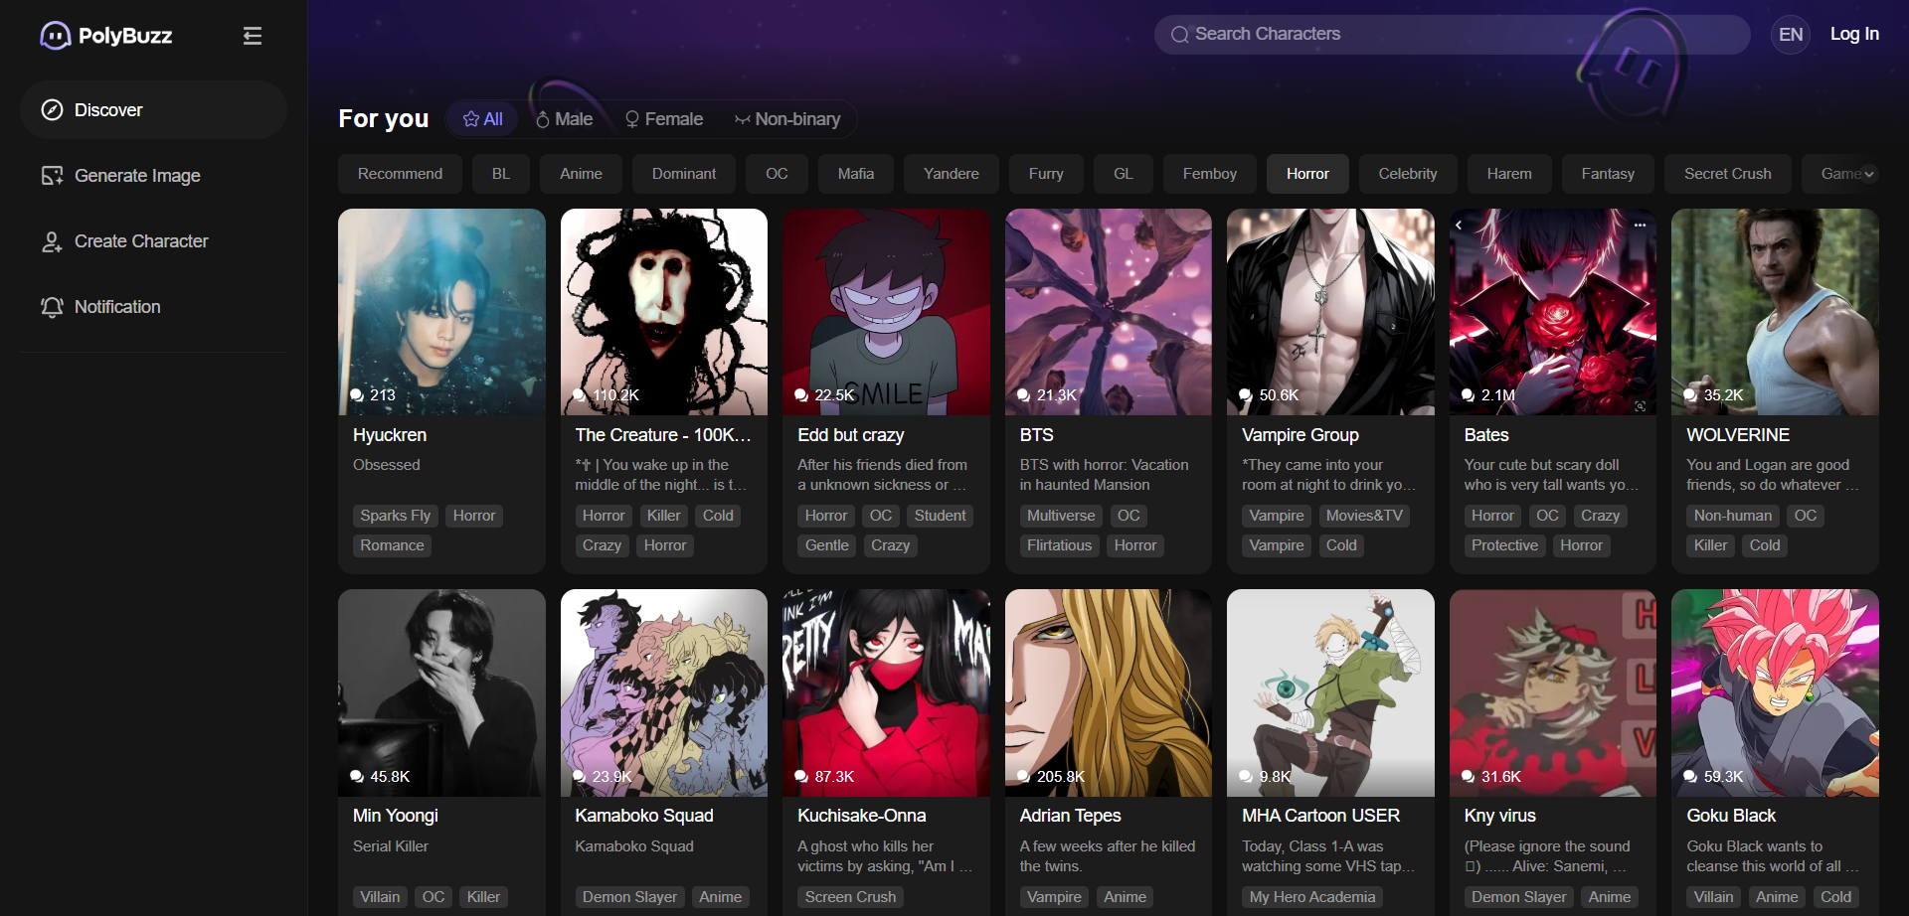Click the Sparks Fly tag on Hyuckren
Viewport: 1909px width, 916px height.
395,516
